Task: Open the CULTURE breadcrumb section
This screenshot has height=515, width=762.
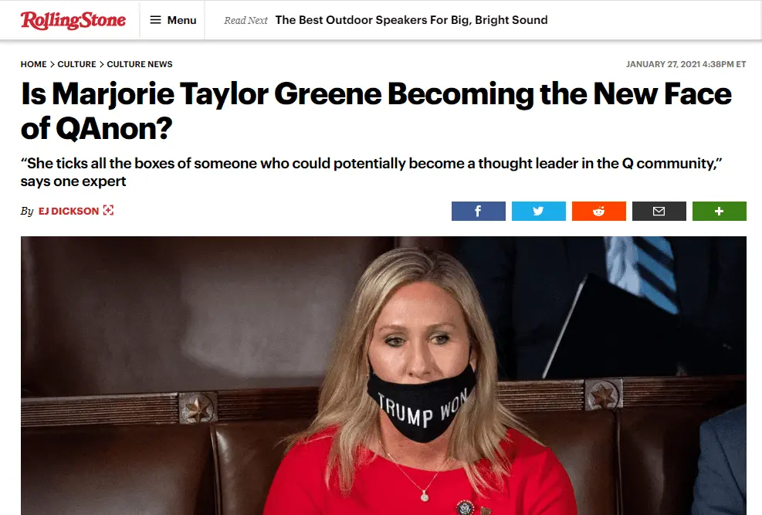Action: tap(76, 64)
